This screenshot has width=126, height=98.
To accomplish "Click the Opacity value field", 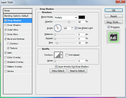I will [81, 22].
